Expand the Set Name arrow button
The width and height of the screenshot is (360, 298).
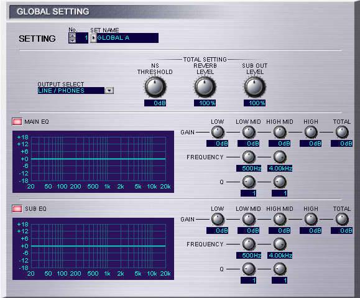pos(93,38)
